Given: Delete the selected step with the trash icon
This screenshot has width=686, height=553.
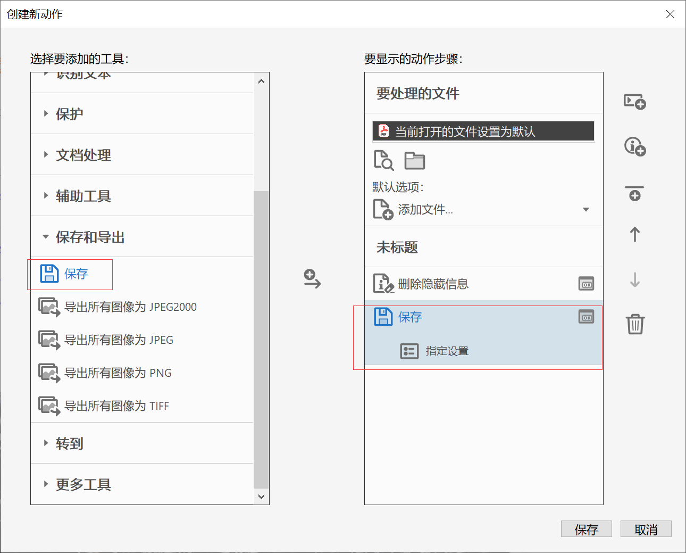Looking at the screenshot, I should coord(634,324).
